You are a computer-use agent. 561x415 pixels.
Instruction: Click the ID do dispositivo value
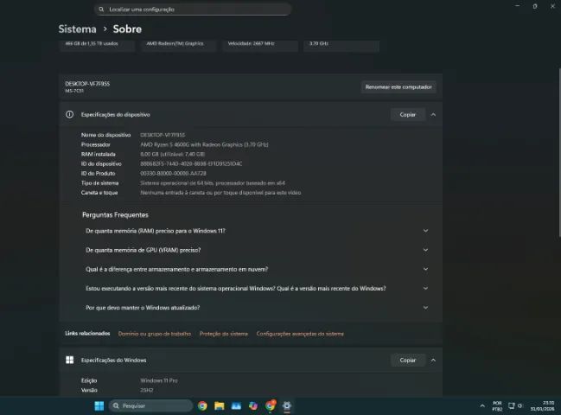point(191,164)
